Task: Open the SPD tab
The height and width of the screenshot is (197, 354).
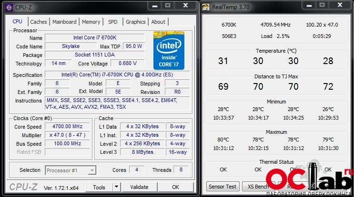Action: click(x=112, y=22)
